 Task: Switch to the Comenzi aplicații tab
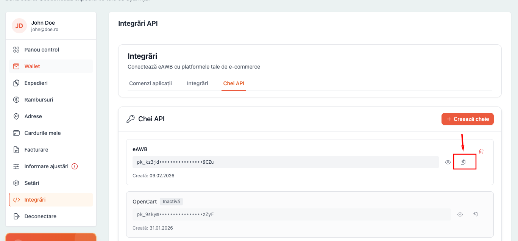[150, 83]
